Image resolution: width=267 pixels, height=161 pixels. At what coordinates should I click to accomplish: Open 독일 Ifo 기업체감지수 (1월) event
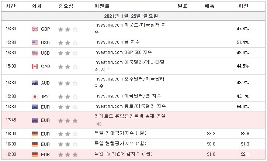(124, 154)
